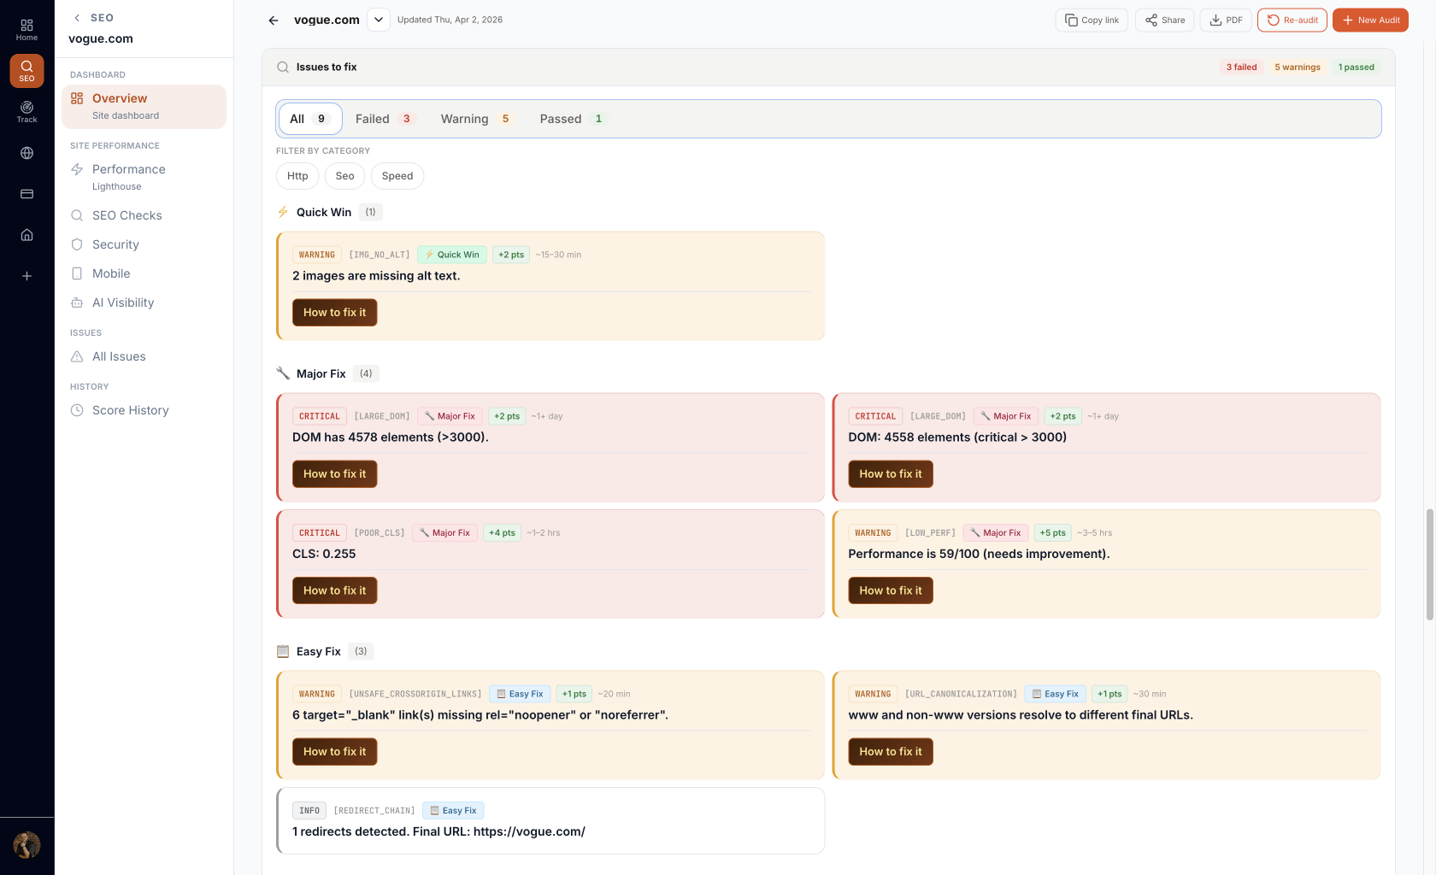The width and height of the screenshot is (1436, 875).
Task: Click the page vertical scrollbar
Action: (1429, 564)
